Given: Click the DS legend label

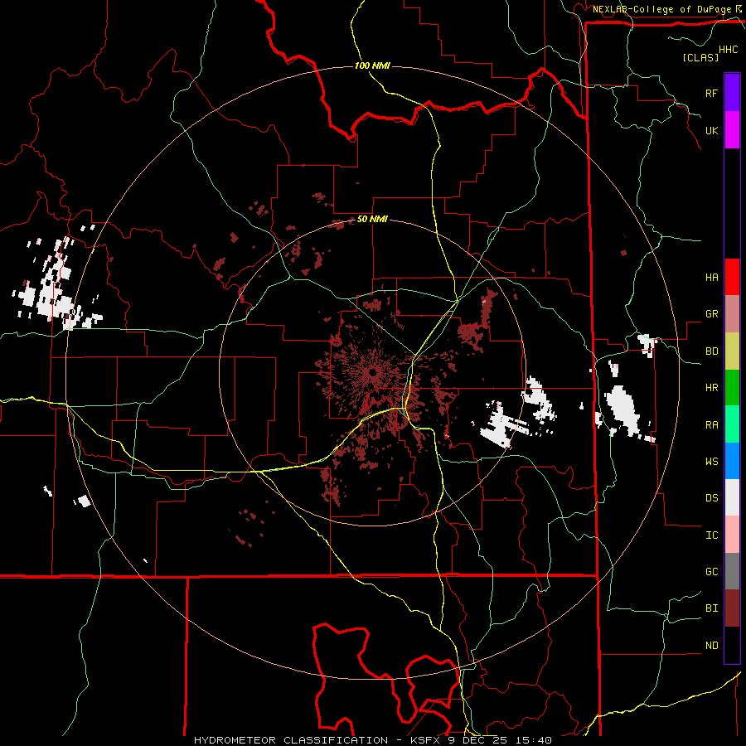Looking at the screenshot, I should tap(711, 497).
